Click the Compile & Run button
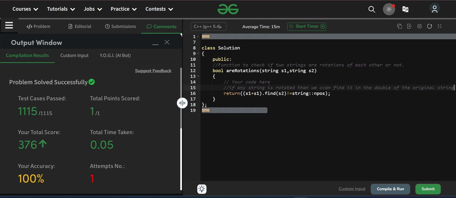 tap(390, 189)
